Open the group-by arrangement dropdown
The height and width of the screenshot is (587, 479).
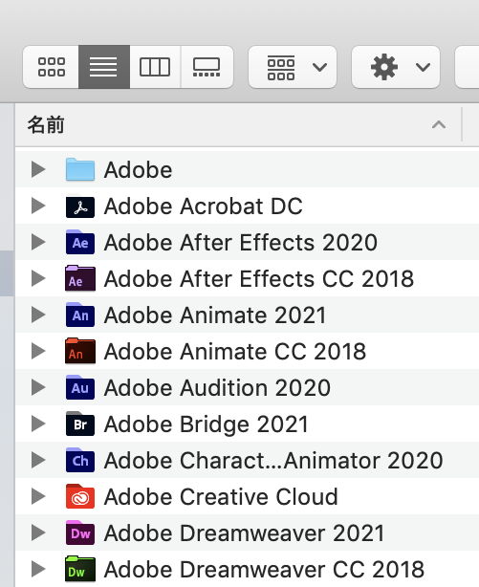click(293, 67)
